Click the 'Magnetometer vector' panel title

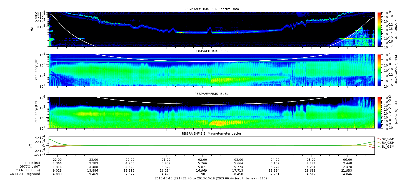211,133
